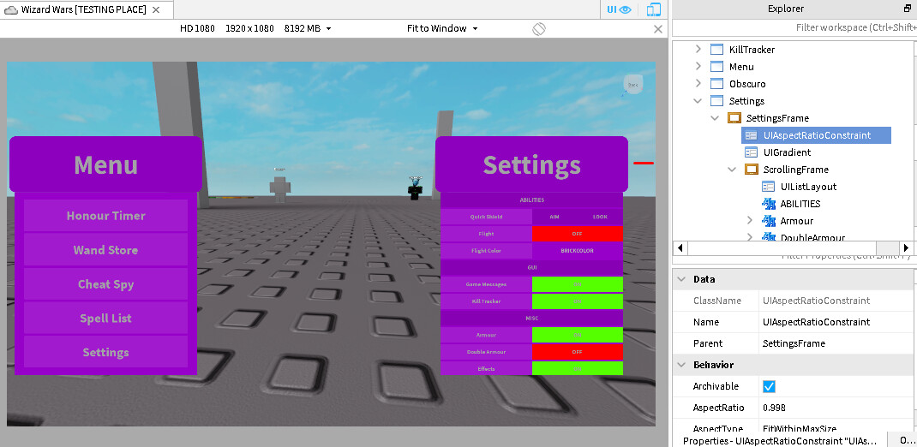Click the Filter workspace search field
Screen dimensions: 917x447
coord(794,27)
